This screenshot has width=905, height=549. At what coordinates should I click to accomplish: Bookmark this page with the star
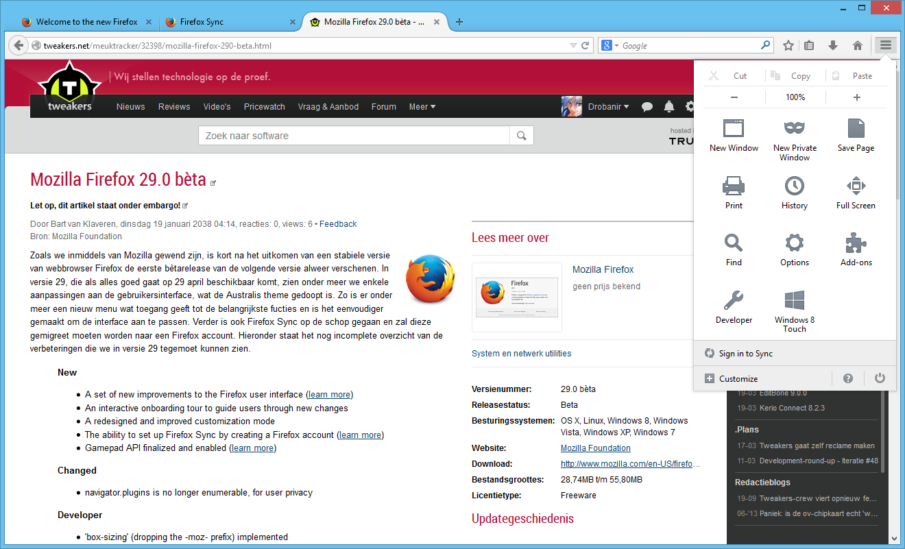tap(788, 45)
